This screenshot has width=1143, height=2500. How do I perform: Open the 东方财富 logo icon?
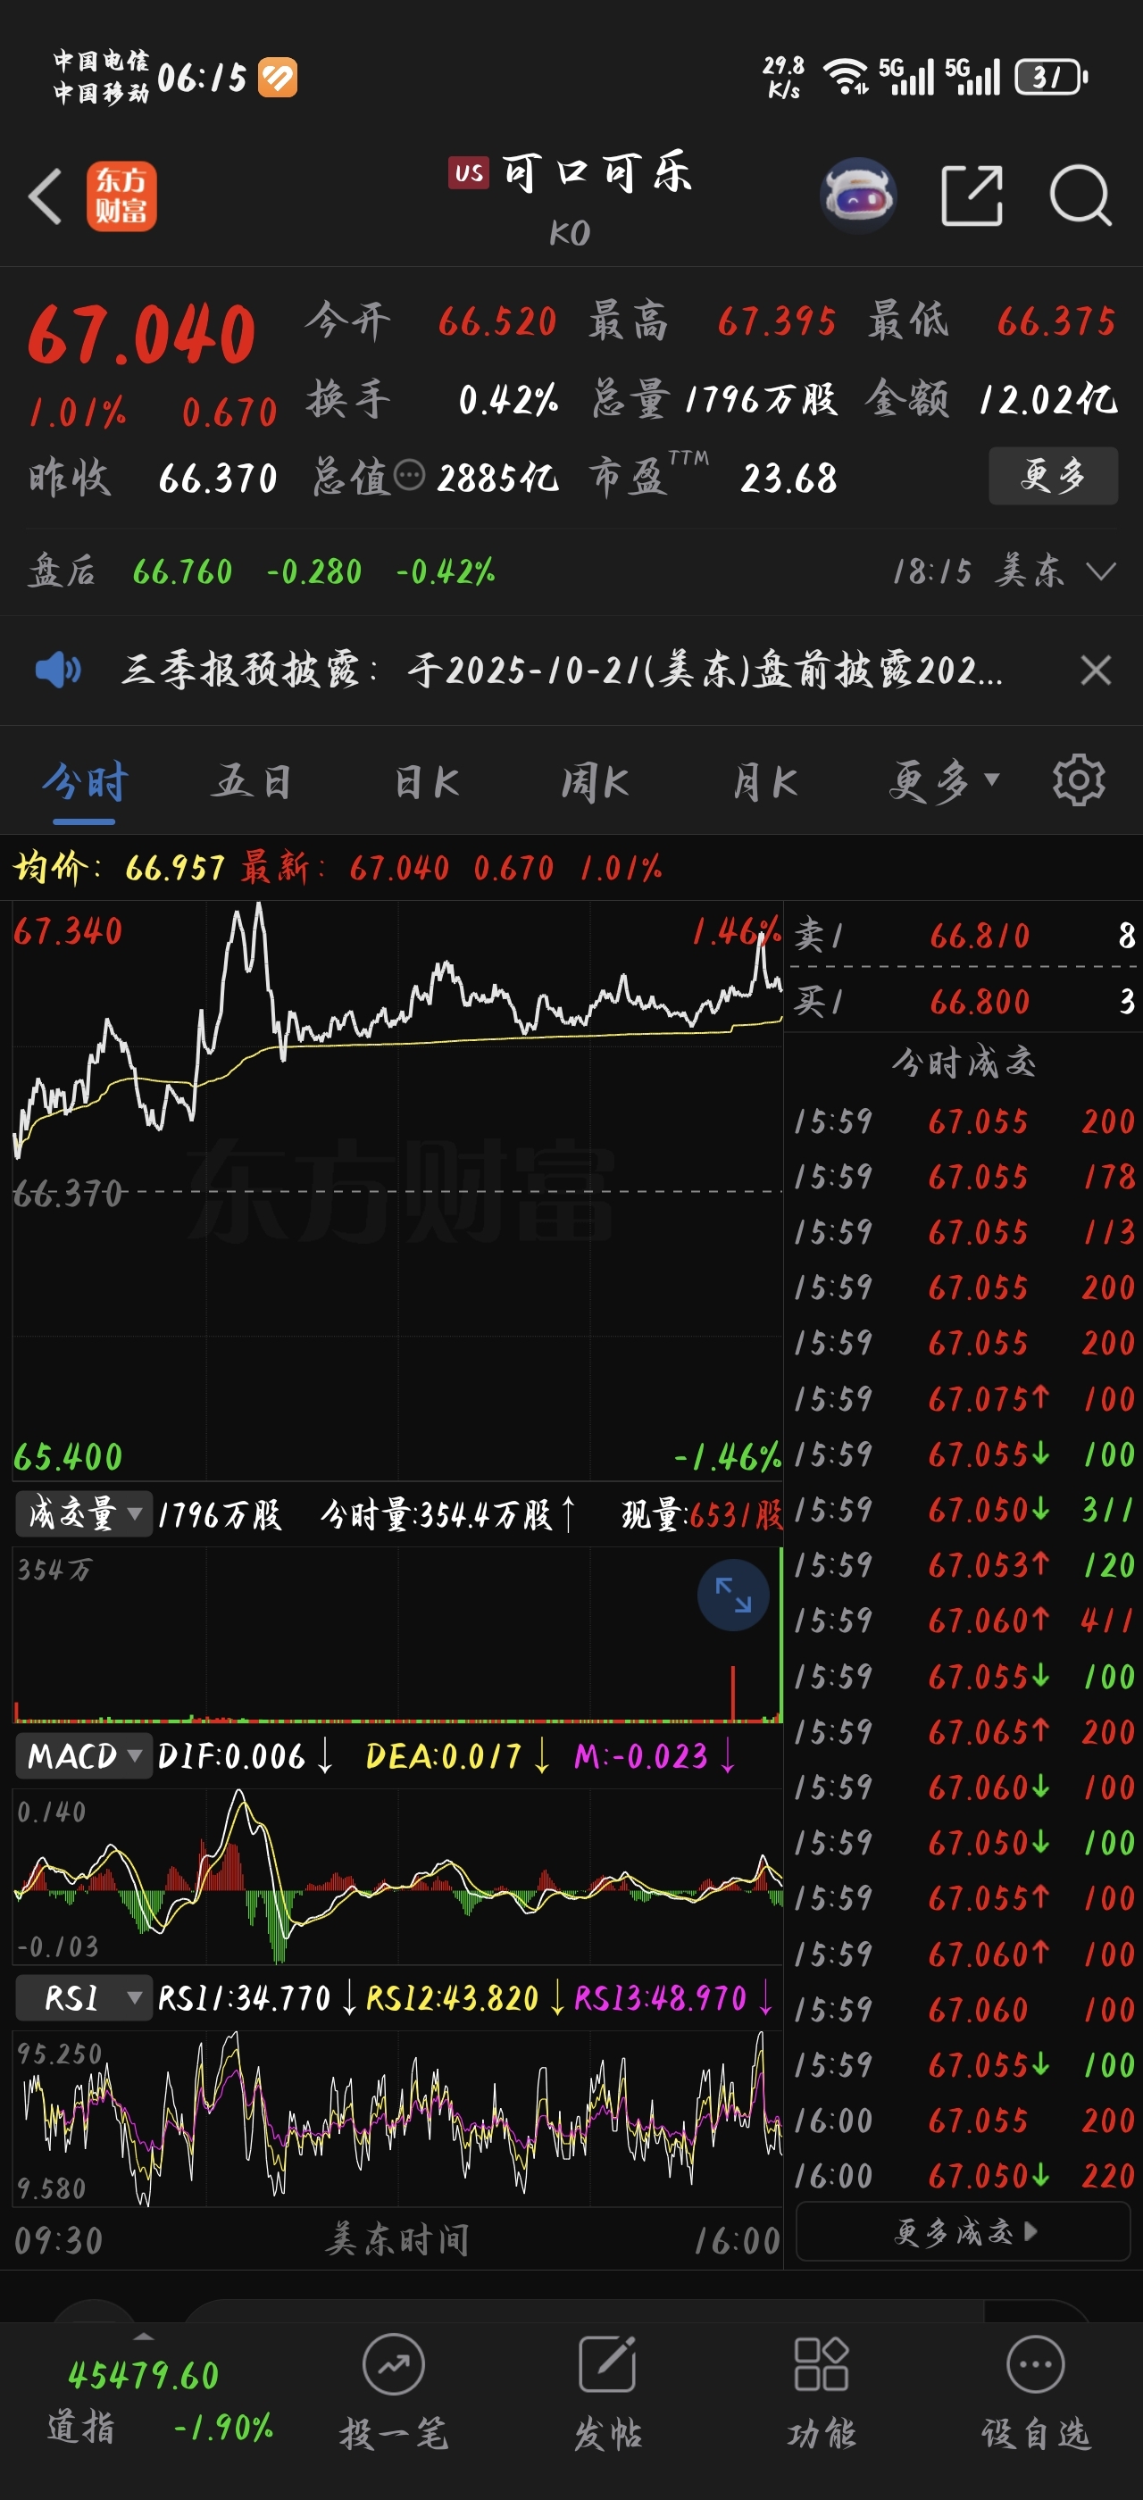tap(121, 196)
